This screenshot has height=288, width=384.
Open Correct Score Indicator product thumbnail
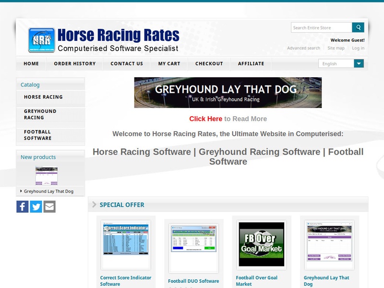coord(126,245)
